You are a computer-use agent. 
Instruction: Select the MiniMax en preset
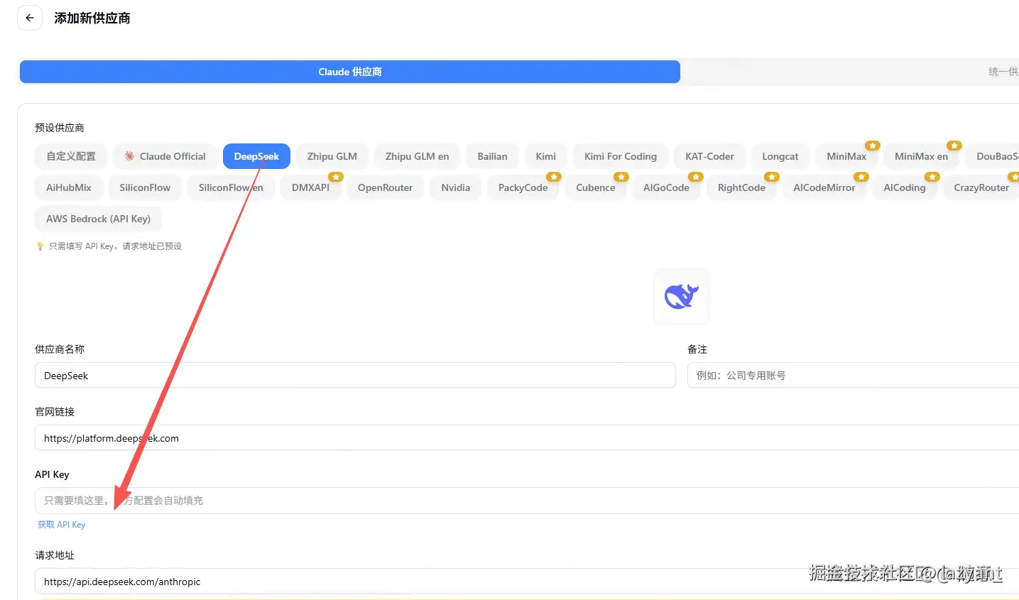click(x=921, y=156)
